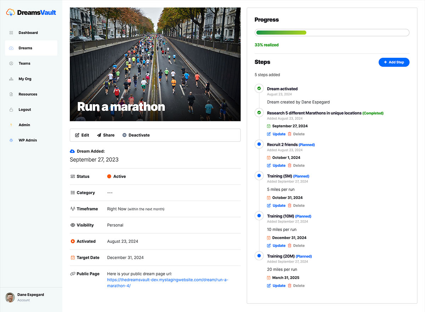Viewport: 425px width, 312px height.
Task: Update the Training (5M) step
Action: (x=276, y=206)
